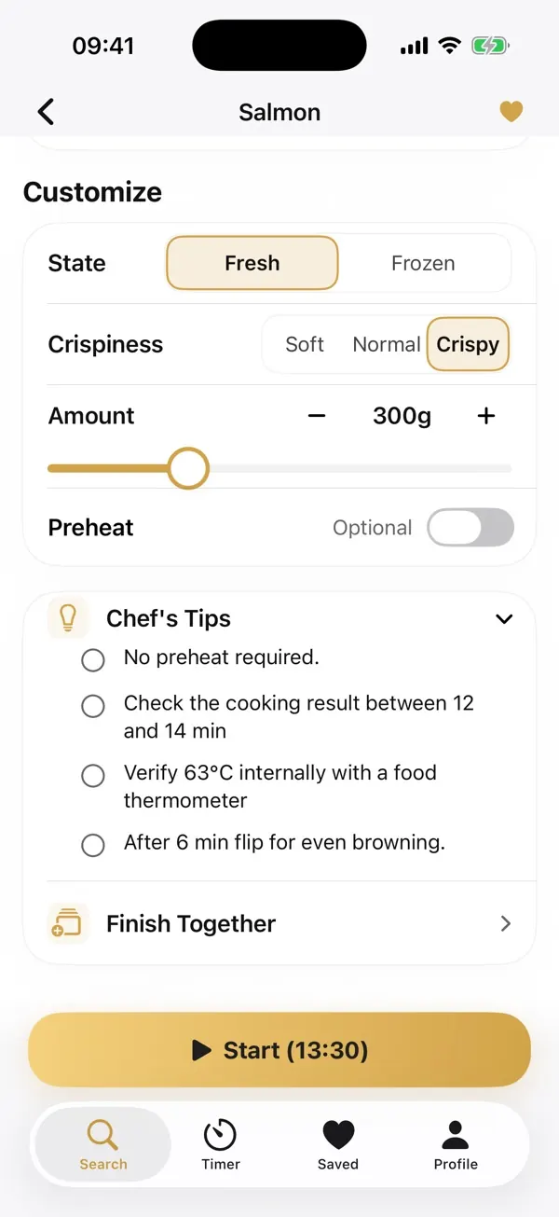Open the Timer tab icon
Viewport: 559px width, 1217px height.
(221, 1135)
